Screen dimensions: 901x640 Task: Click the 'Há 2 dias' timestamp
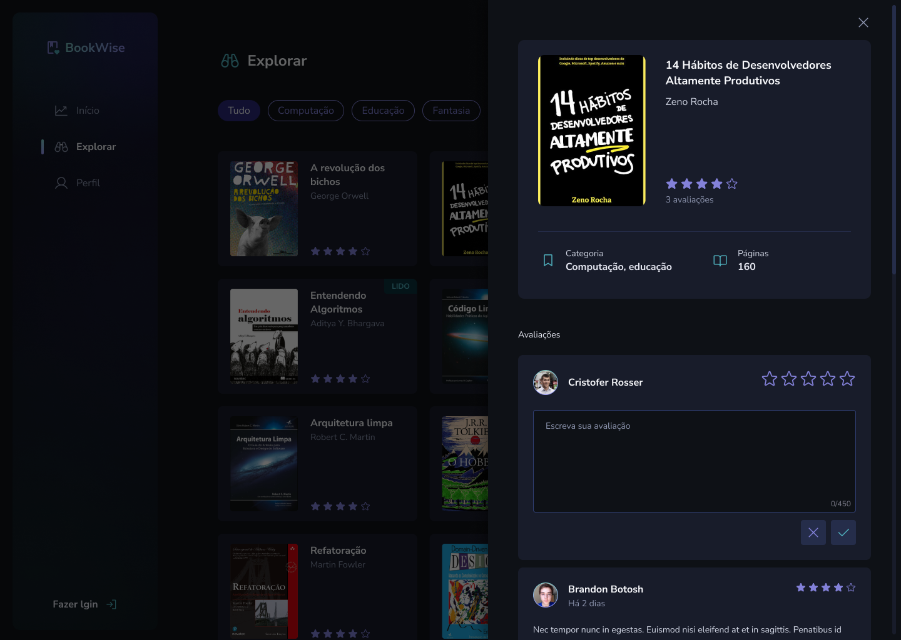586,604
